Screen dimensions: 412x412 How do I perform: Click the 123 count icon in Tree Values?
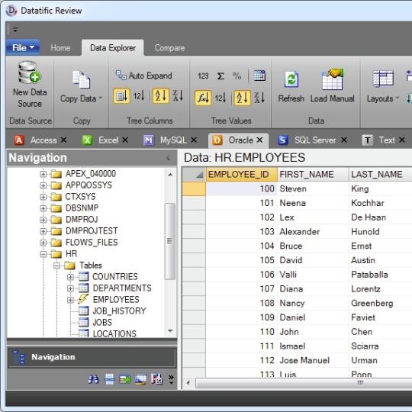point(203,76)
